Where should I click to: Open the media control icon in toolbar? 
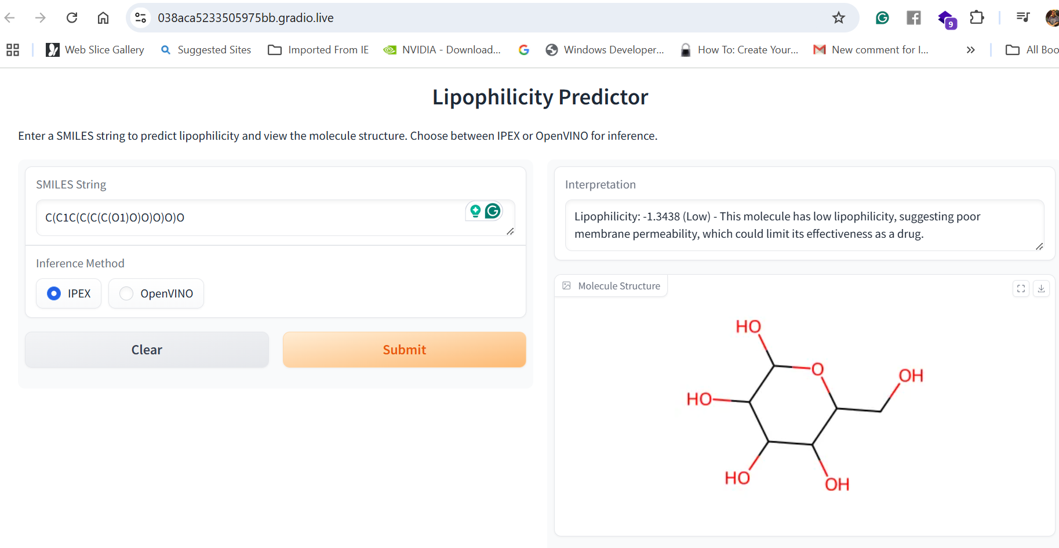point(1022,18)
